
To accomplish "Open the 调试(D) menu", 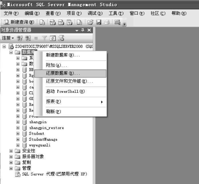I will (x=95, y=13).
